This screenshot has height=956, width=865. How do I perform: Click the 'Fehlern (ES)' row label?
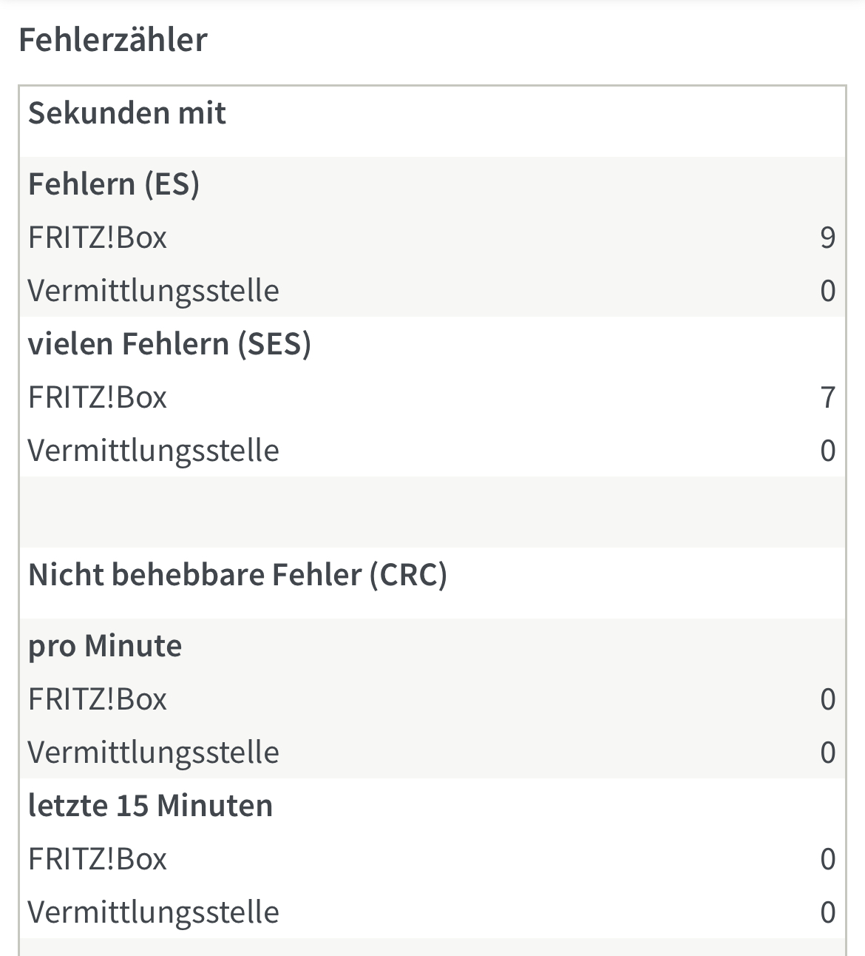[x=114, y=184]
